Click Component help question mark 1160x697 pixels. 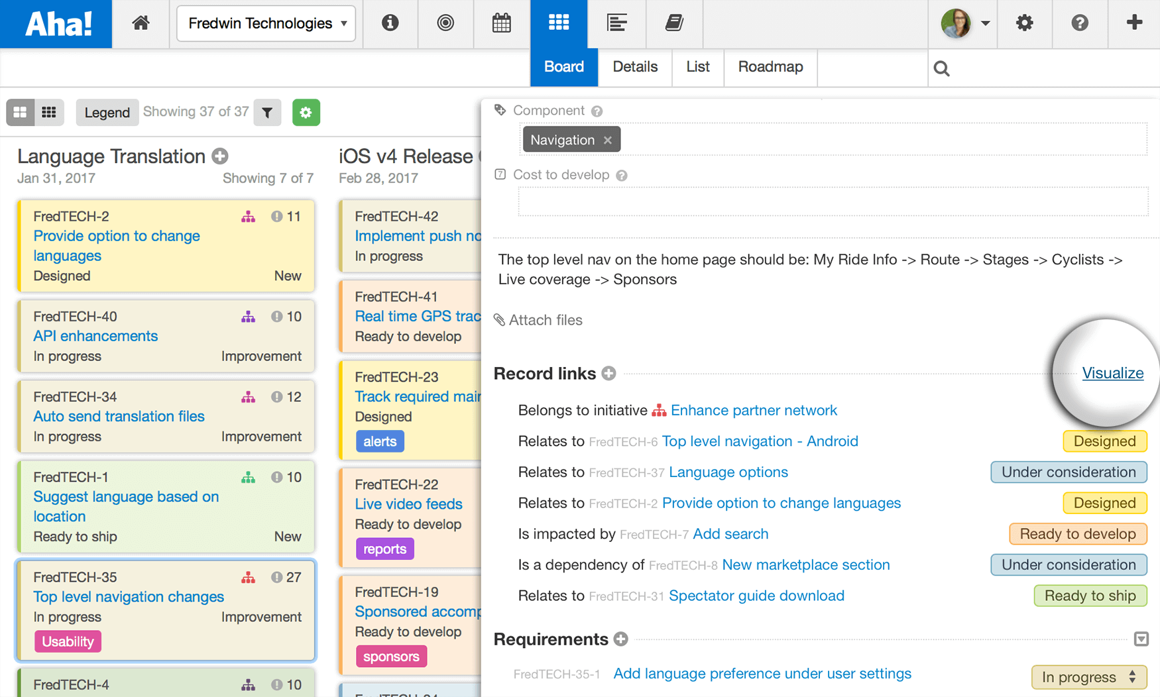click(x=597, y=111)
